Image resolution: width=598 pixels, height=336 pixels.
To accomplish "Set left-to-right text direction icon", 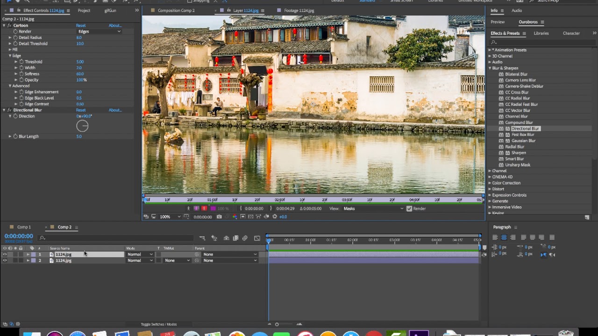I will click(x=544, y=255).
